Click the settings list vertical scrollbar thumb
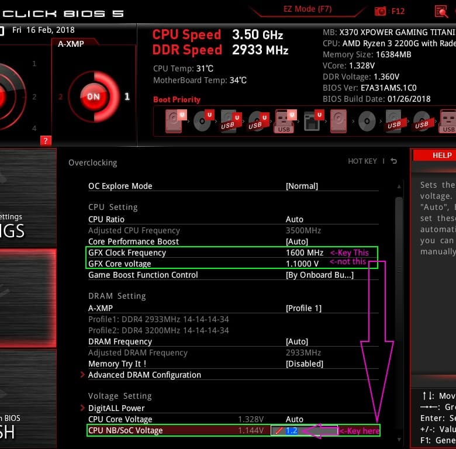 [399, 269]
